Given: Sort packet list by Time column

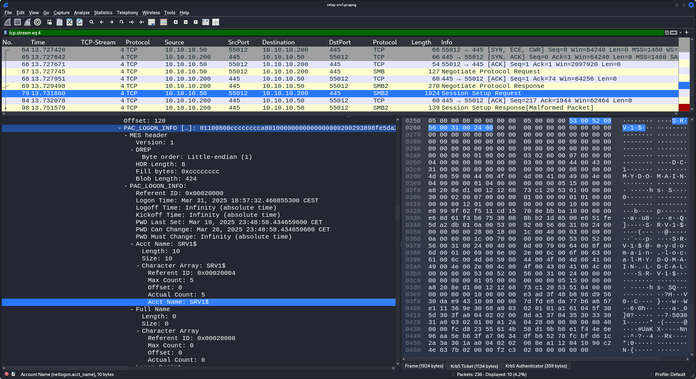Looking at the screenshot, I should point(54,42).
